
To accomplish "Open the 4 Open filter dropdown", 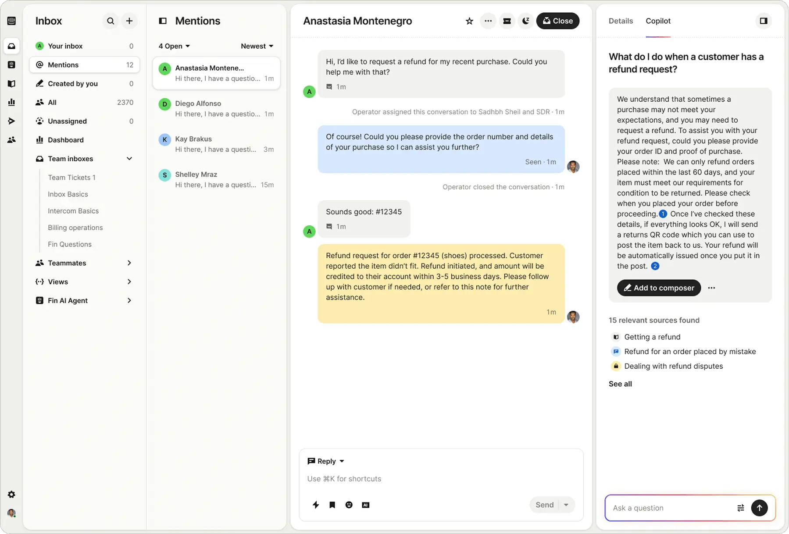I will click(174, 46).
